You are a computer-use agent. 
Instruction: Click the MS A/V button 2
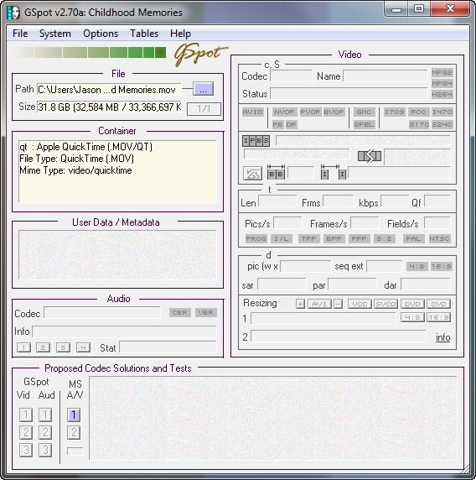74,432
